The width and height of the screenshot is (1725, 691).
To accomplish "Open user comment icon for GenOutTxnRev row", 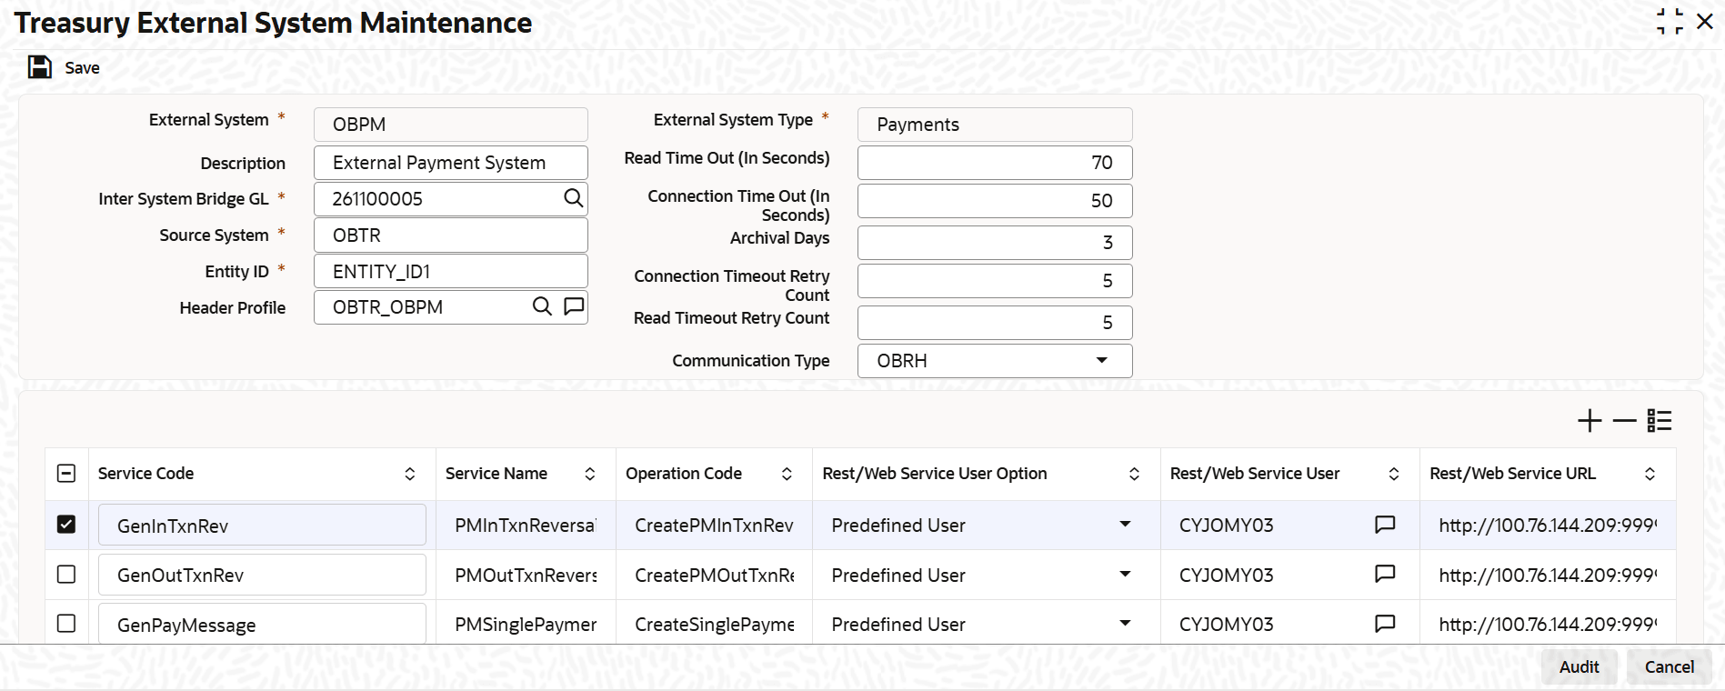I will click(1385, 575).
